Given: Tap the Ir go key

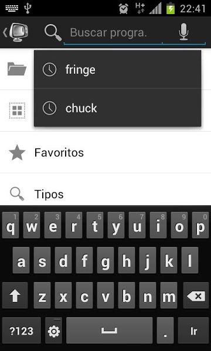Looking at the screenshot, I should tap(193, 331).
